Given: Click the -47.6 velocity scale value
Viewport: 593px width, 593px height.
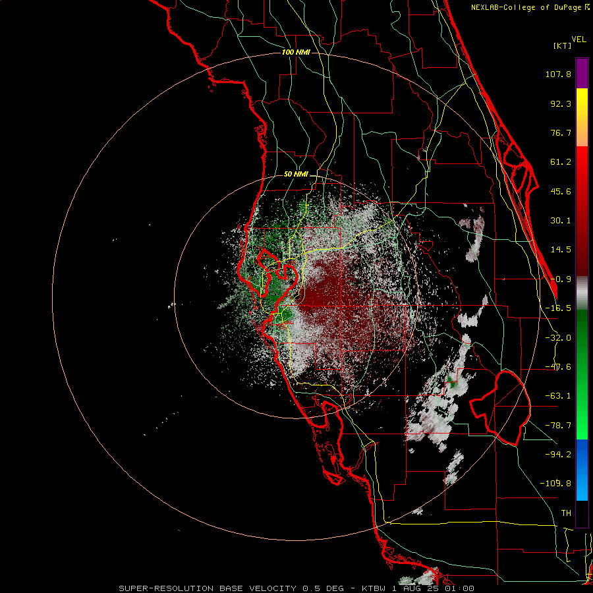Looking at the screenshot, I should pos(558,367).
